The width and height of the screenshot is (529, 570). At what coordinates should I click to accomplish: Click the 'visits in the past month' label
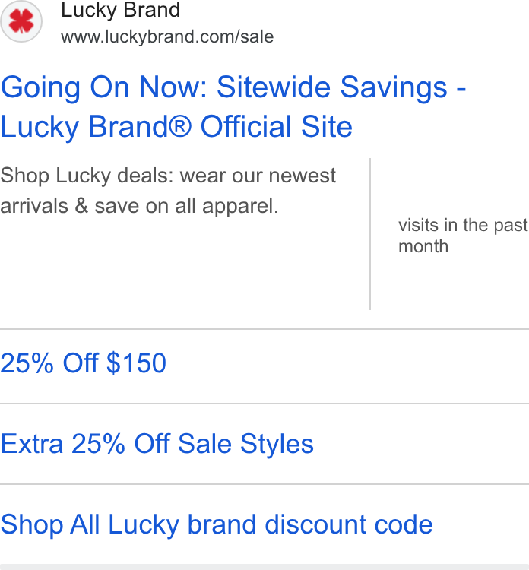click(463, 236)
